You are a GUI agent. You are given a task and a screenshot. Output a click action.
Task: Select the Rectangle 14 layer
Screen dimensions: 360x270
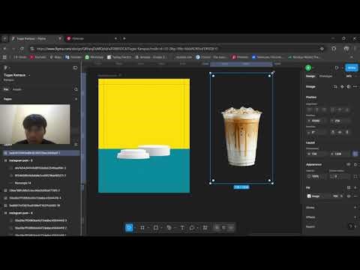pos(22,183)
